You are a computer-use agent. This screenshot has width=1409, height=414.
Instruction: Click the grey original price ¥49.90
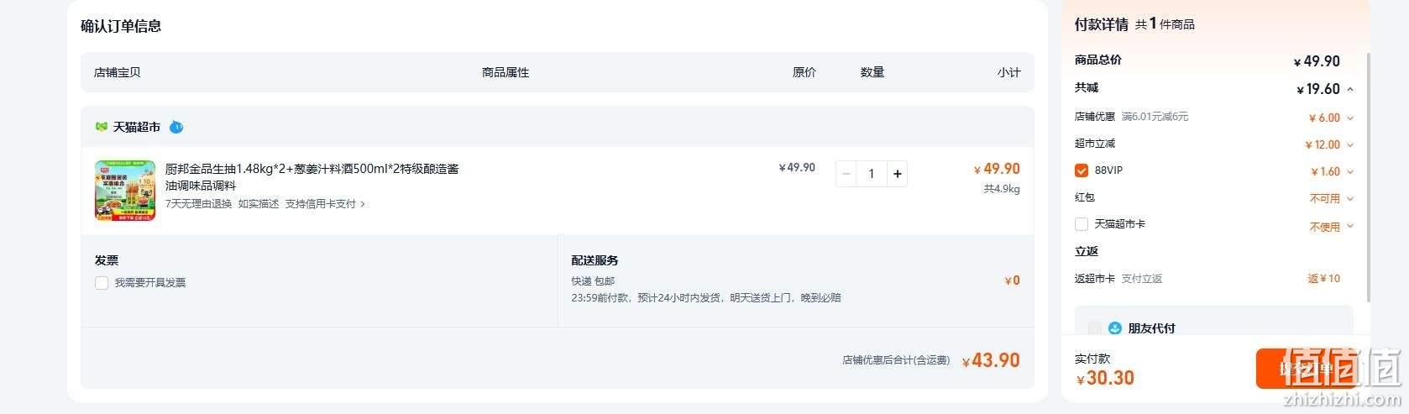click(797, 167)
